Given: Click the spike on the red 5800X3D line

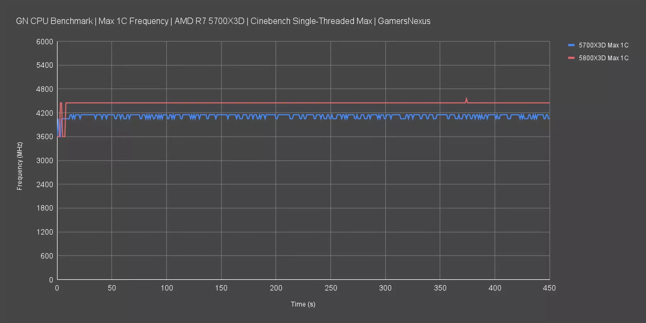Looking at the screenshot, I should click(467, 99).
